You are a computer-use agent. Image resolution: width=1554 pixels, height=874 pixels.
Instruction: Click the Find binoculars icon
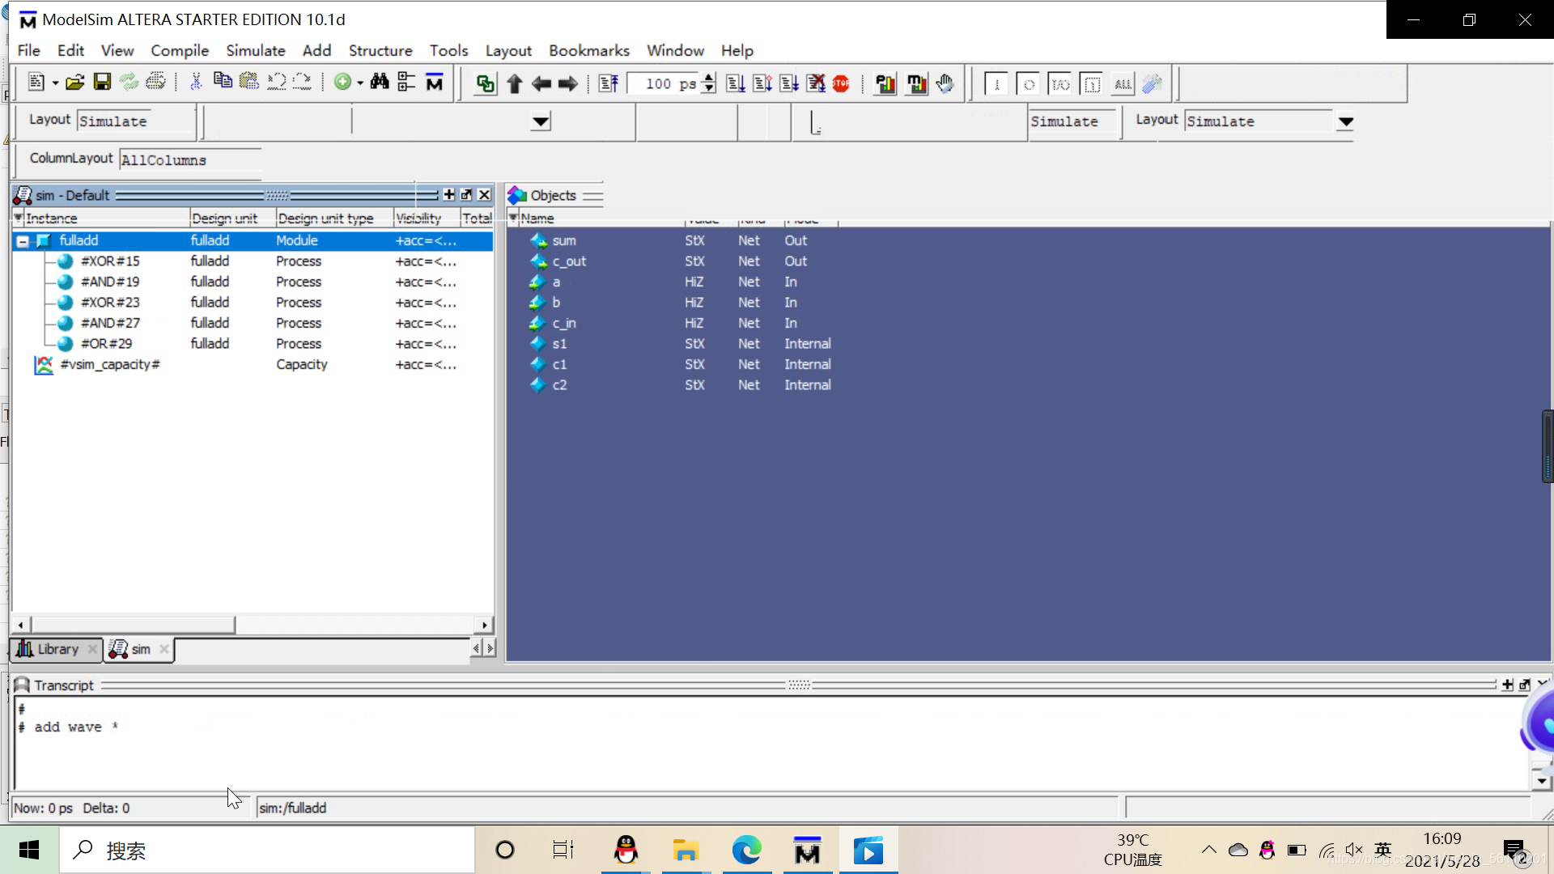[379, 83]
